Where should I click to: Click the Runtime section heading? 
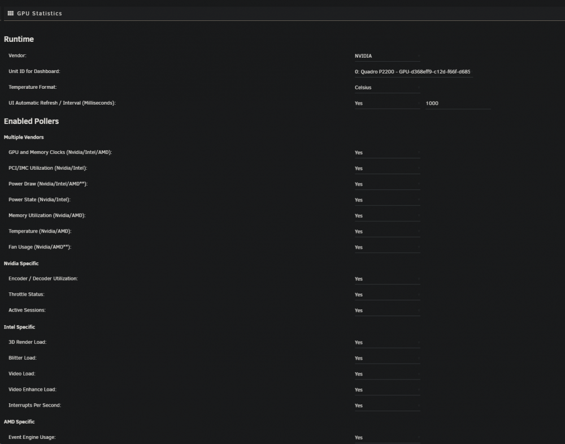19,39
